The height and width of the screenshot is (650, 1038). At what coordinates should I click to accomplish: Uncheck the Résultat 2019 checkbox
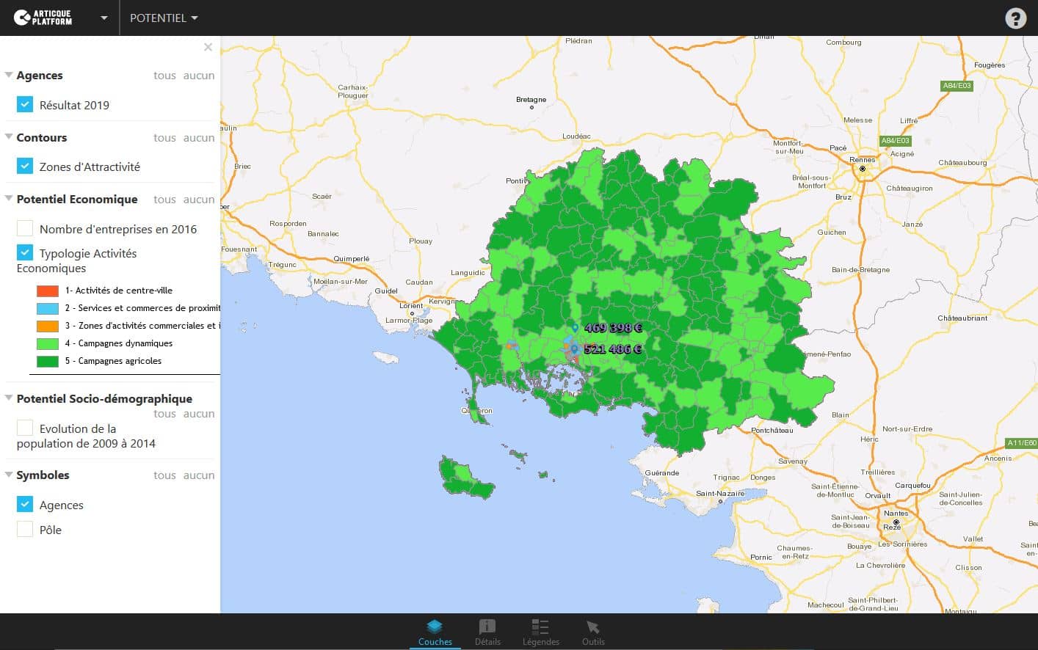(x=25, y=104)
